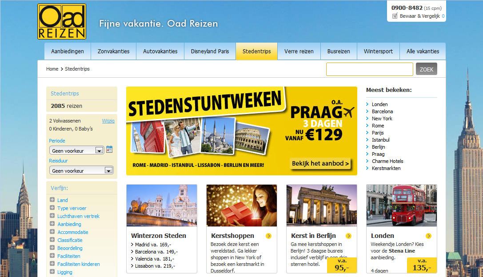Viewport: 483px width, 277px height.
Task: Click the Oad Reizen logo
Action: coord(62,22)
